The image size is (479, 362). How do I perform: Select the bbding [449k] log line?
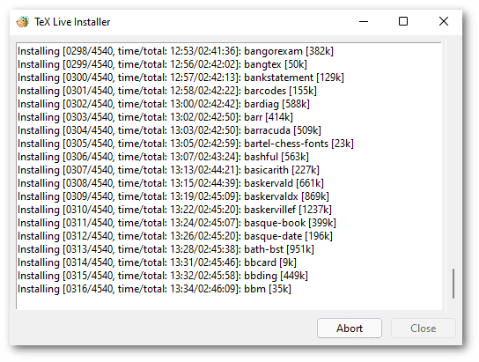click(163, 276)
